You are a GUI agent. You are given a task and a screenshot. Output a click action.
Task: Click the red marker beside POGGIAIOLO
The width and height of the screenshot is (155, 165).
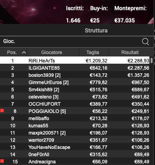point(2,111)
